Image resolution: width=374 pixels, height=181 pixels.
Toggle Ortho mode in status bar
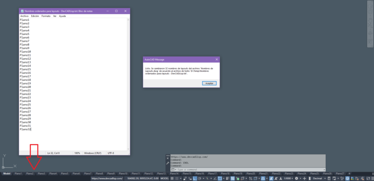pos(194,178)
